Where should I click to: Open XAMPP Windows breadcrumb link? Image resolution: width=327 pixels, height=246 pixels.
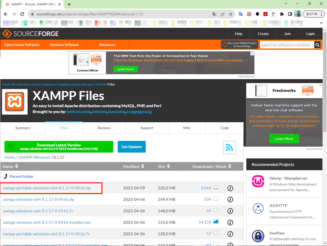[x=34, y=157]
